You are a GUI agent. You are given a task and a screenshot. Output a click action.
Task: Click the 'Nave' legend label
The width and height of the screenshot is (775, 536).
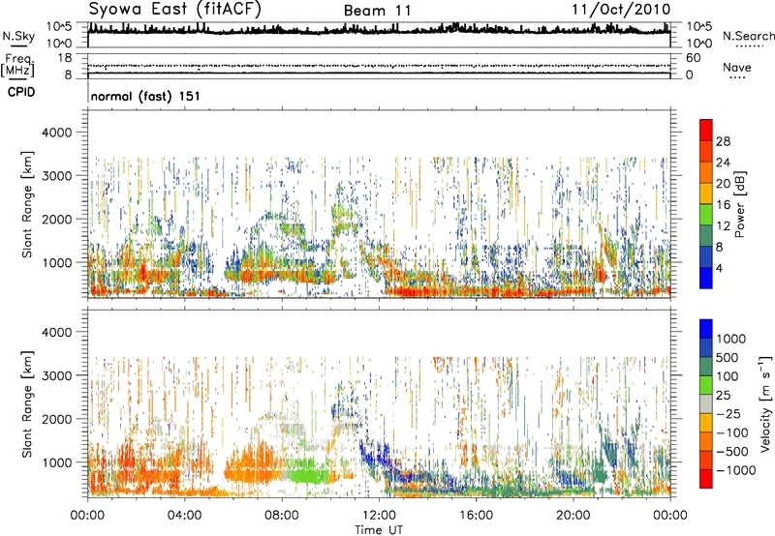737,67
